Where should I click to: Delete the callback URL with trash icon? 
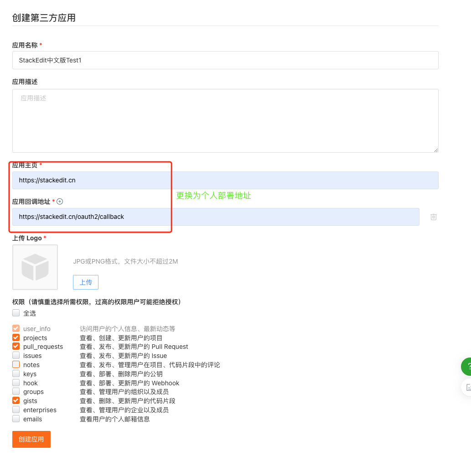434,217
